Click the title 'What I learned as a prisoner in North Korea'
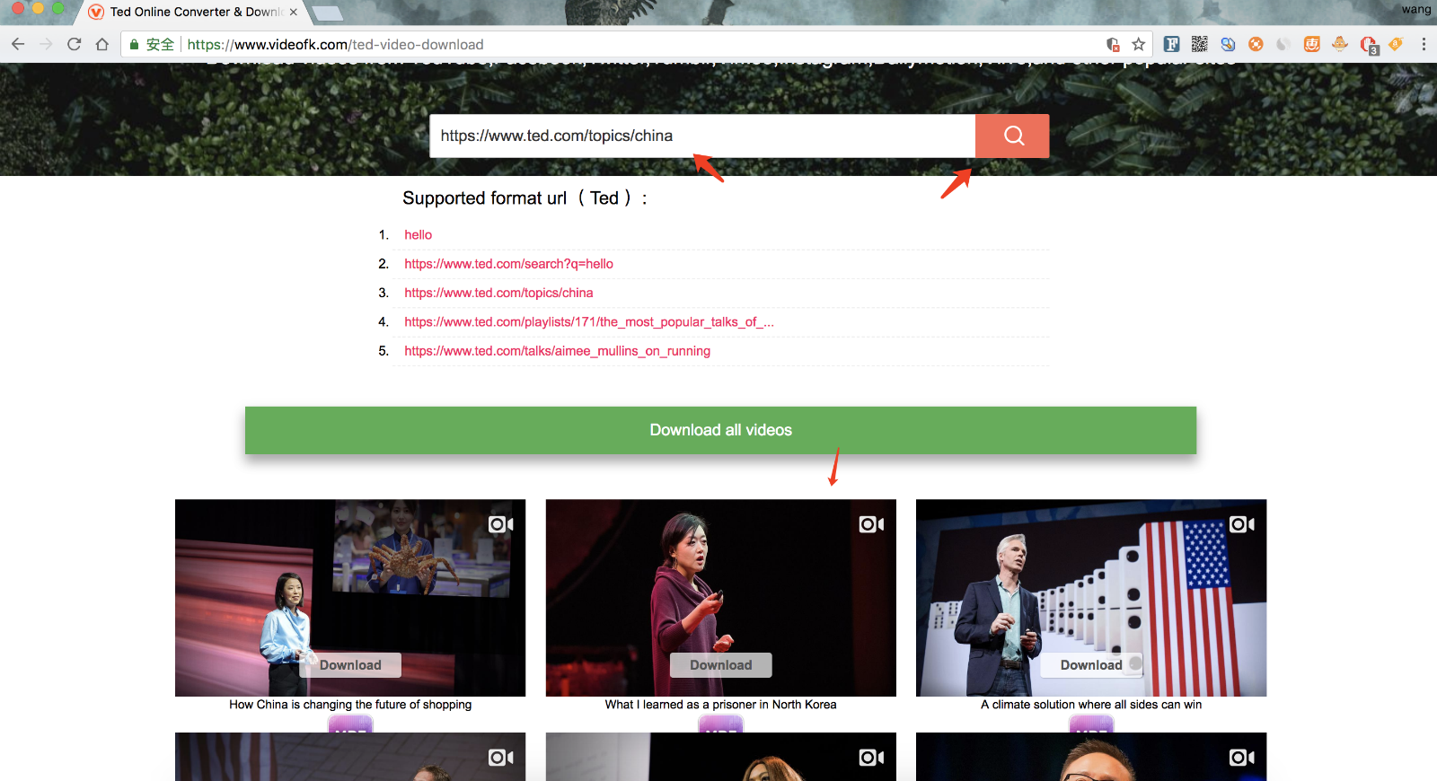Viewport: 1437px width, 781px height. tap(721, 705)
